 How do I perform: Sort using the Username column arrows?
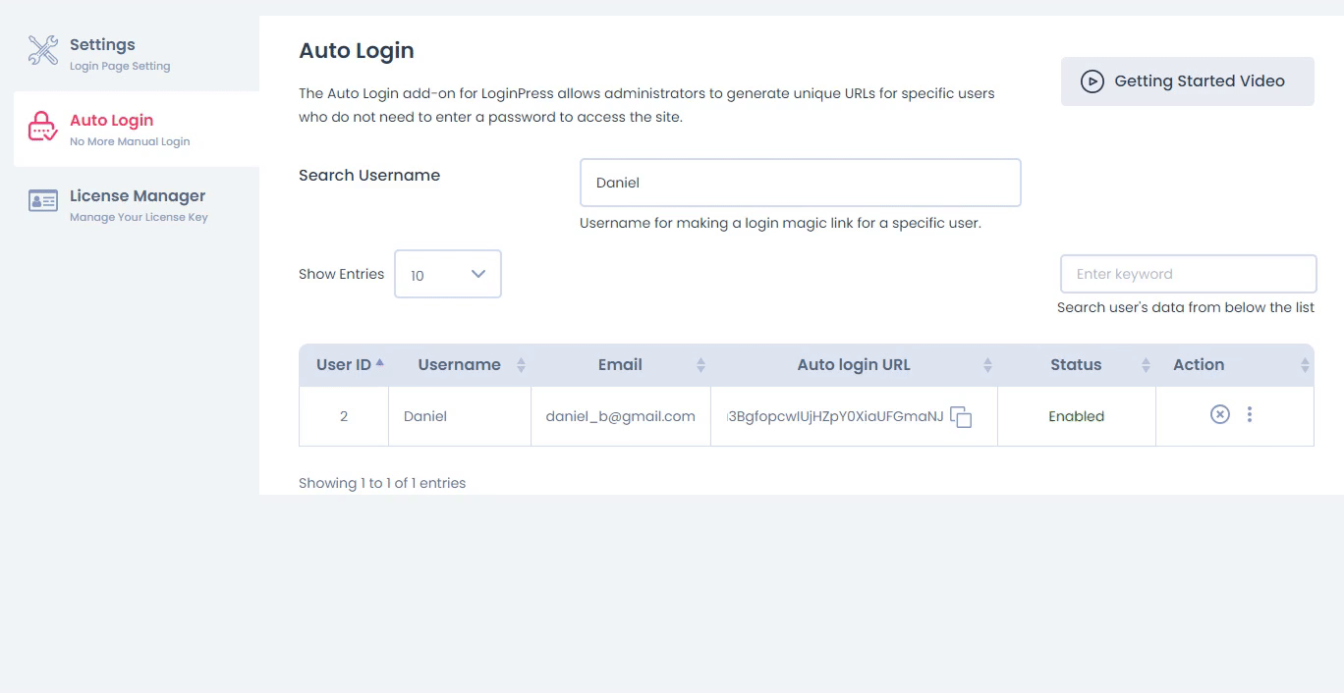click(521, 365)
